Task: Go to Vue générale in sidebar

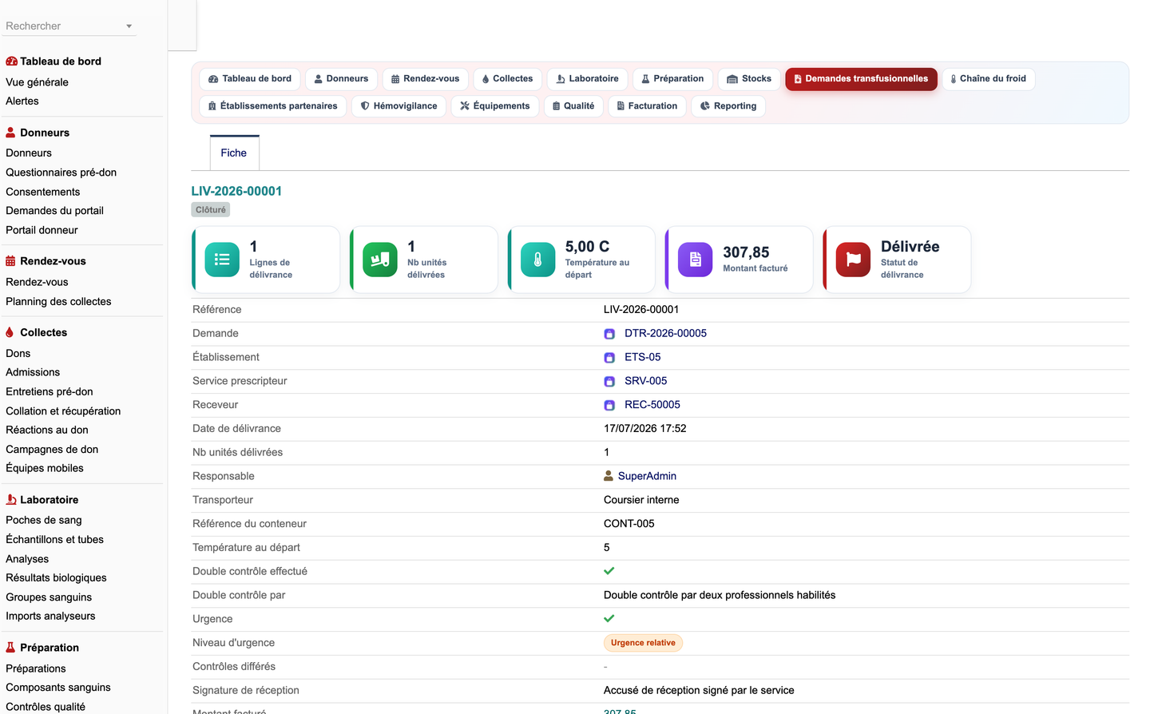Action: (37, 82)
